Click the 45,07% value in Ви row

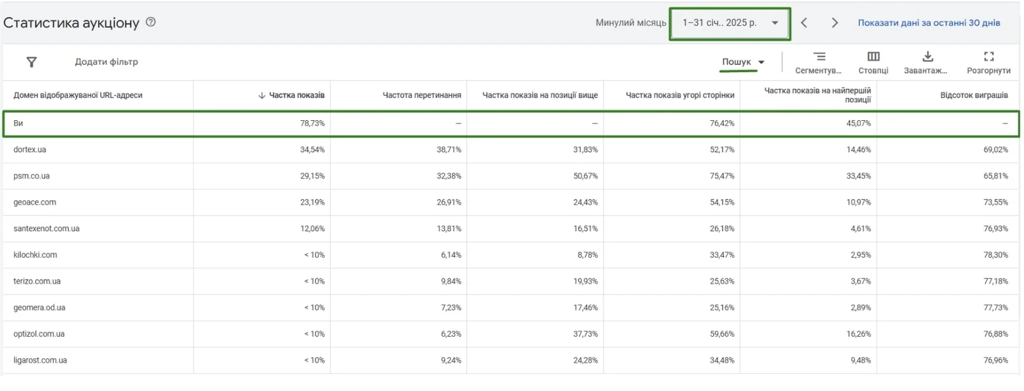859,124
